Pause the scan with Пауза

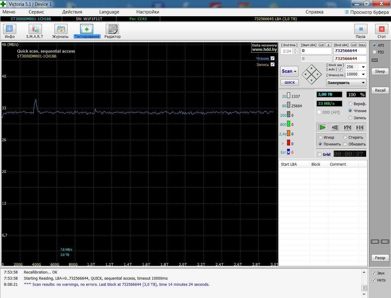(361, 31)
